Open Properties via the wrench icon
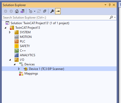This screenshot has height=103, width=121. (x=52, y=11)
